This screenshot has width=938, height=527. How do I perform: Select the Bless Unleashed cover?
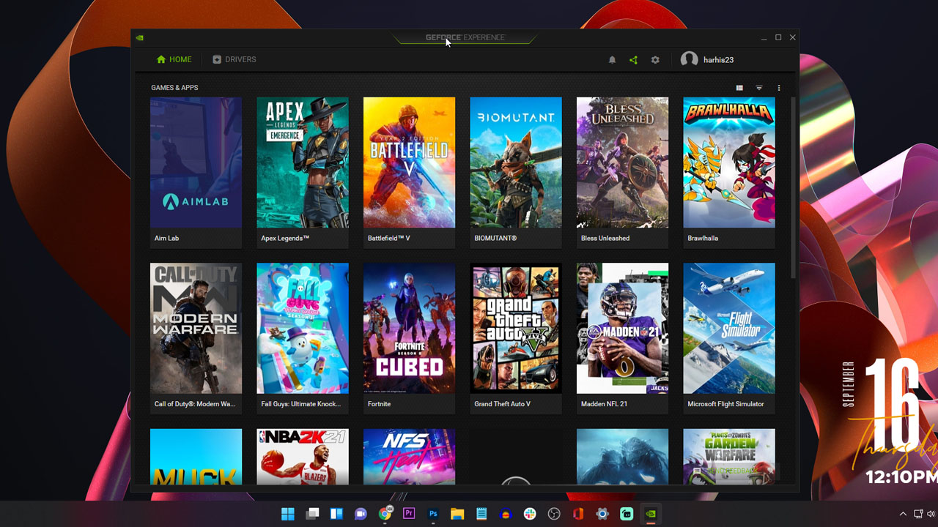pyautogui.click(x=622, y=162)
